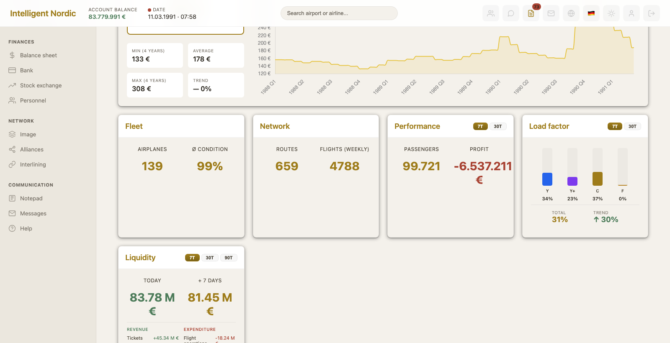Click the MIN (4 YEARS) 133 € tile
The width and height of the screenshot is (670, 343).
[x=155, y=55]
